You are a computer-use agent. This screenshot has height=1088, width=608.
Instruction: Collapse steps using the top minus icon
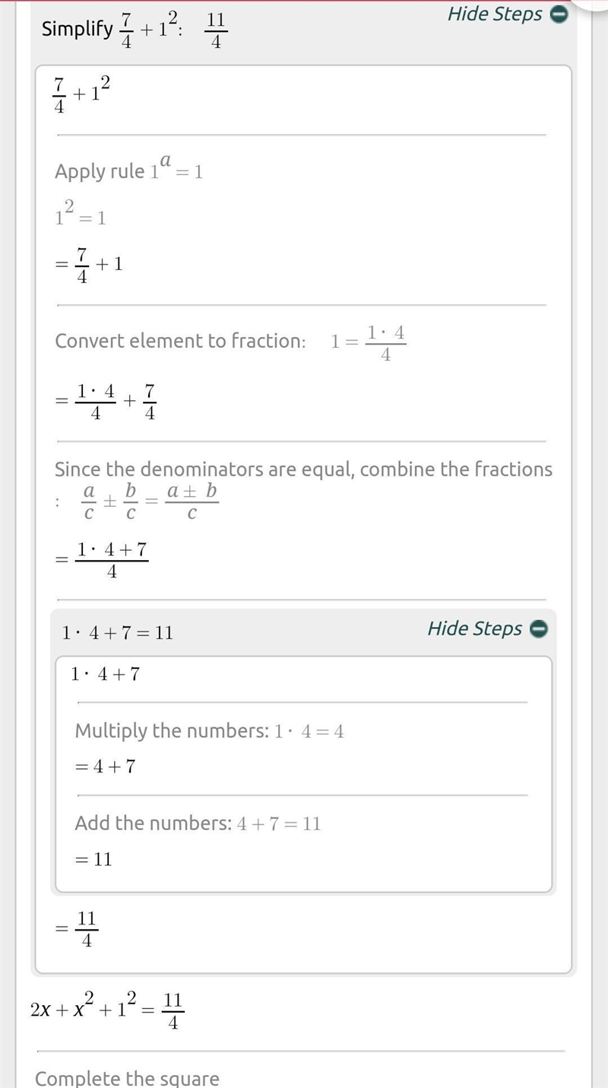(x=559, y=14)
